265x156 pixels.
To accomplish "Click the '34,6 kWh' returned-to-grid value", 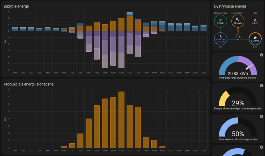I will click(x=221, y=40).
